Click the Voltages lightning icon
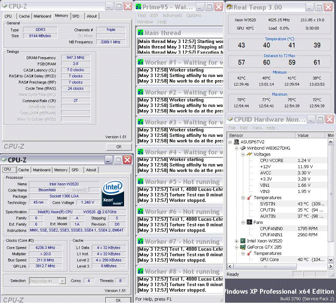This screenshot has height=303, width=336. point(249,154)
